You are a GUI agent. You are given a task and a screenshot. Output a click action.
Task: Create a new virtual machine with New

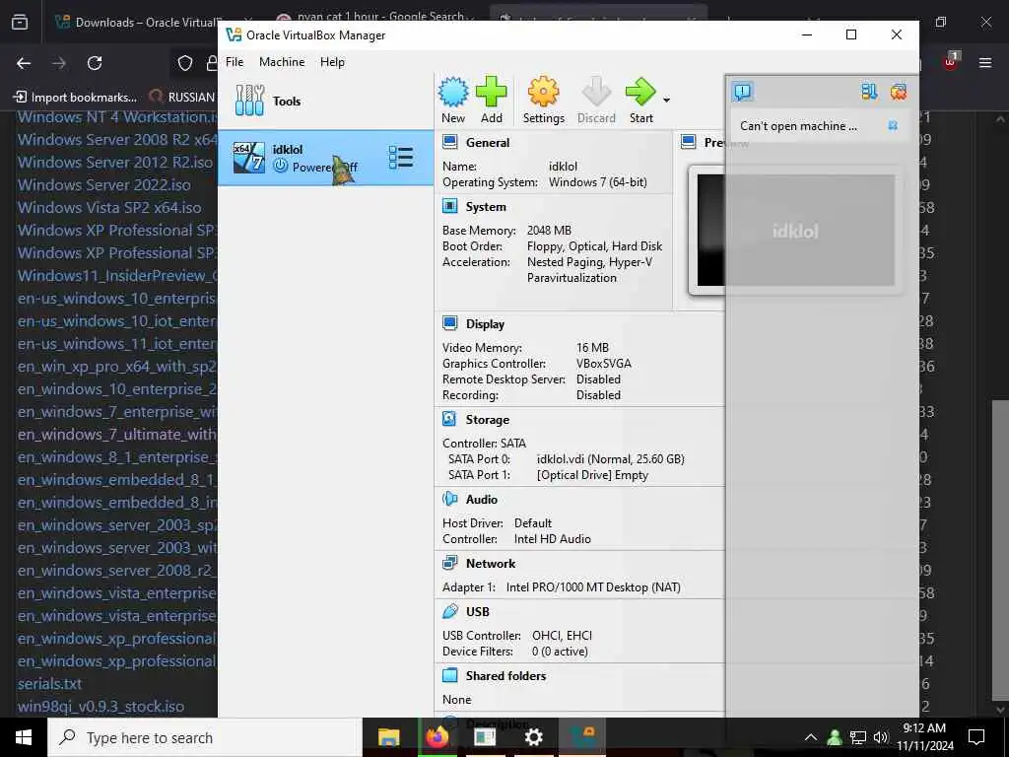(453, 101)
